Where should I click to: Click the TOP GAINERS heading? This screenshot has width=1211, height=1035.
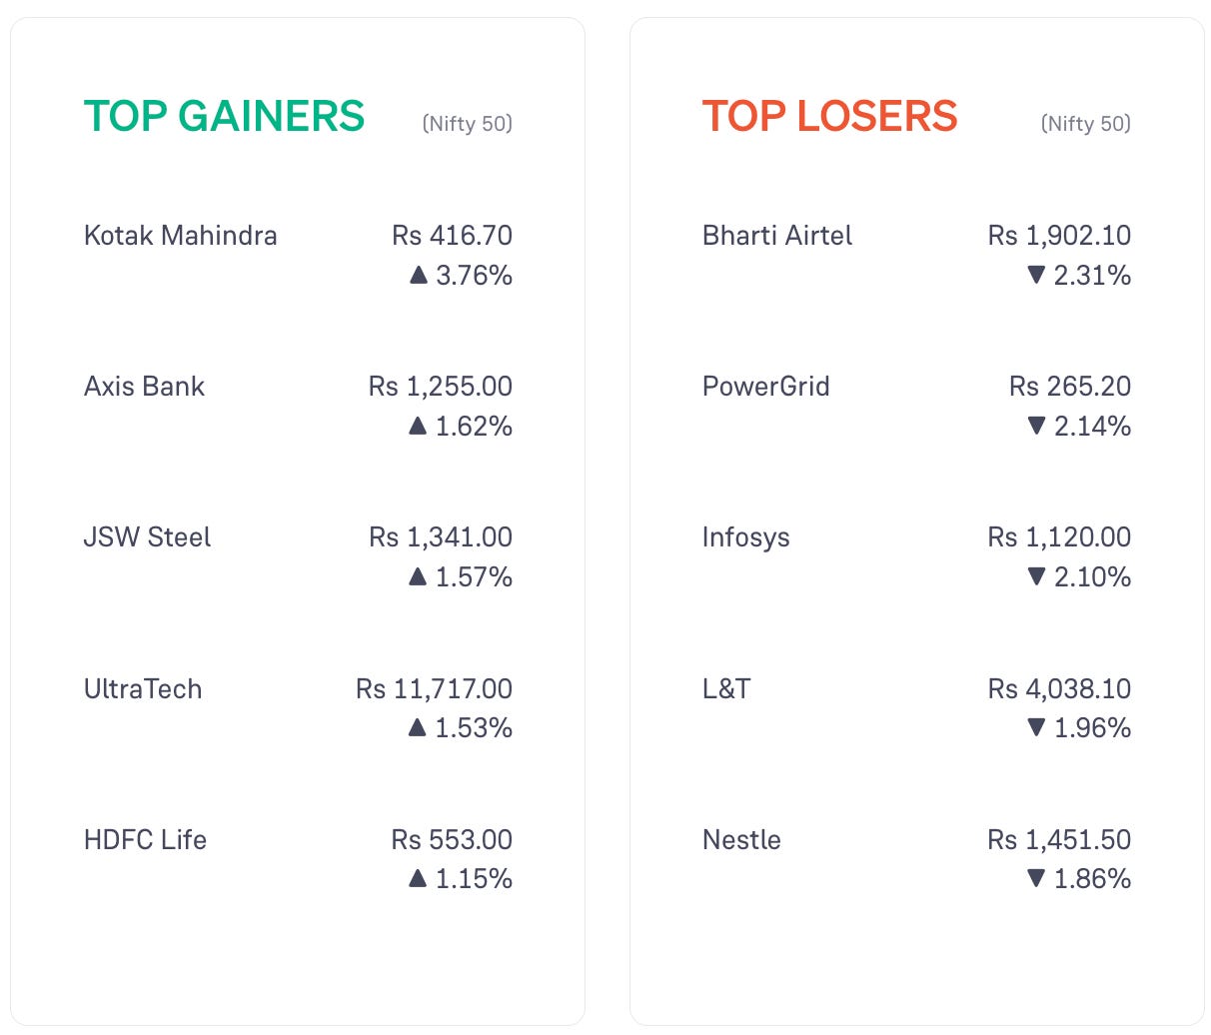(x=225, y=116)
